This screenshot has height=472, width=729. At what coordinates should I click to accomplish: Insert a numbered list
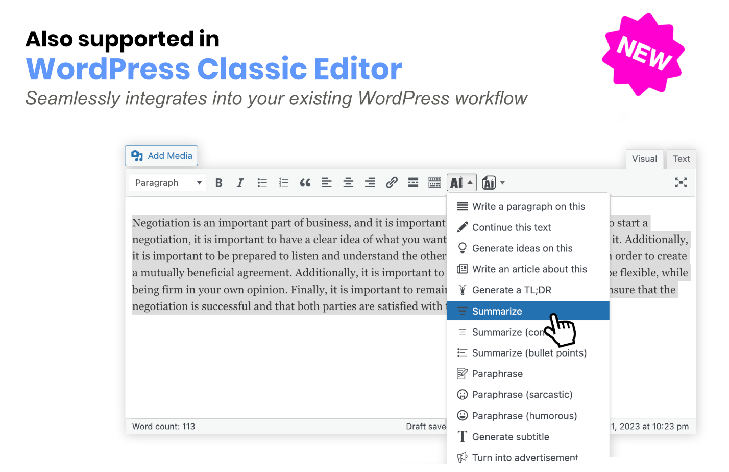pyautogui.click(x=284, y=183)
